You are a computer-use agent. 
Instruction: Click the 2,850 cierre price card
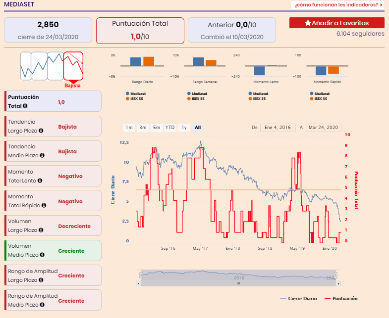pos(48,30)
